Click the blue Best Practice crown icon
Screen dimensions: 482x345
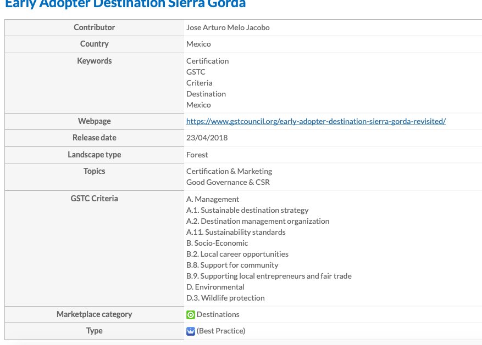pyautogui.click(x=191, y=331)
